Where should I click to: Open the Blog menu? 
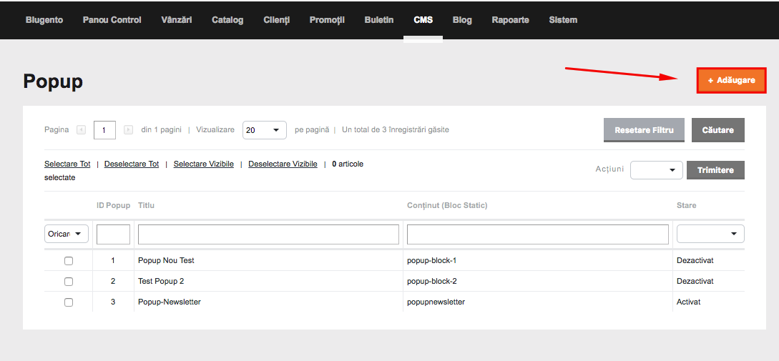pos(462,20)
